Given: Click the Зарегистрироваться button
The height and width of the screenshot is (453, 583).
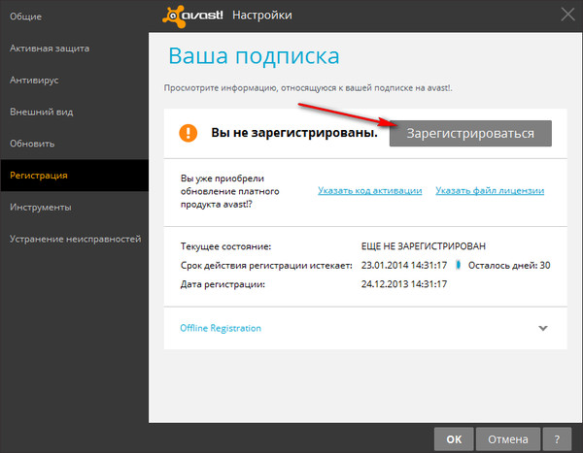Looking at the screenshot, I should coord(470,133).
